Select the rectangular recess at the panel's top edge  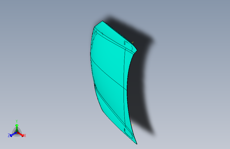[x=128, y=46]
